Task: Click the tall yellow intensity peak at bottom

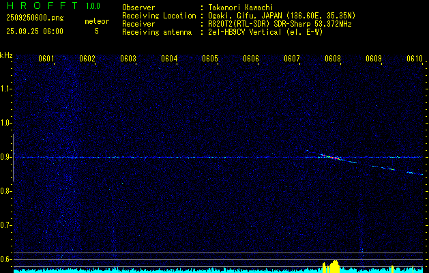Action: click(335, 266)
